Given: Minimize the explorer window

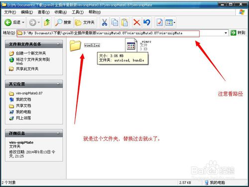Looking at the screenshot, I should [223, 4].
